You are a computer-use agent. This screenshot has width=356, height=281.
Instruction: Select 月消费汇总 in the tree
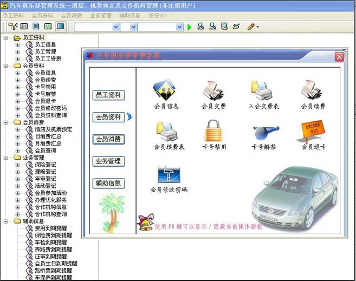coord(48,143)
